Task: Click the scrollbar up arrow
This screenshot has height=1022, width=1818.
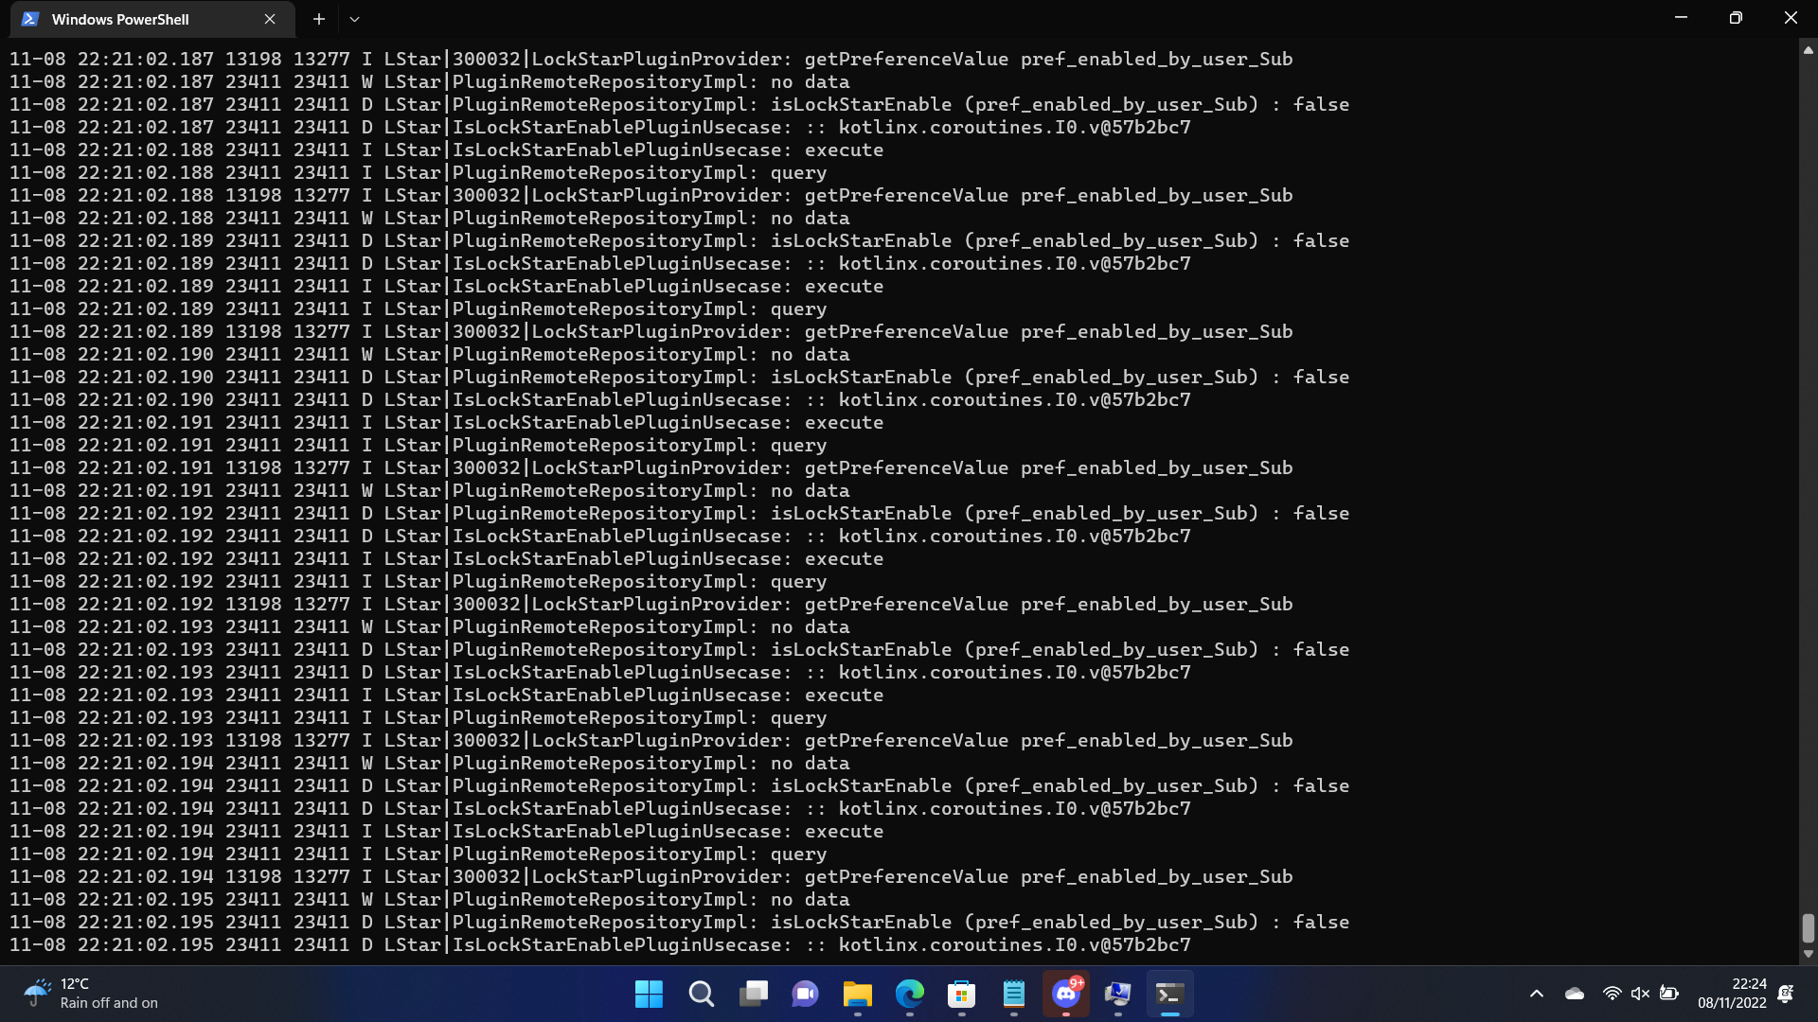Action: (x=1809, y=51)
